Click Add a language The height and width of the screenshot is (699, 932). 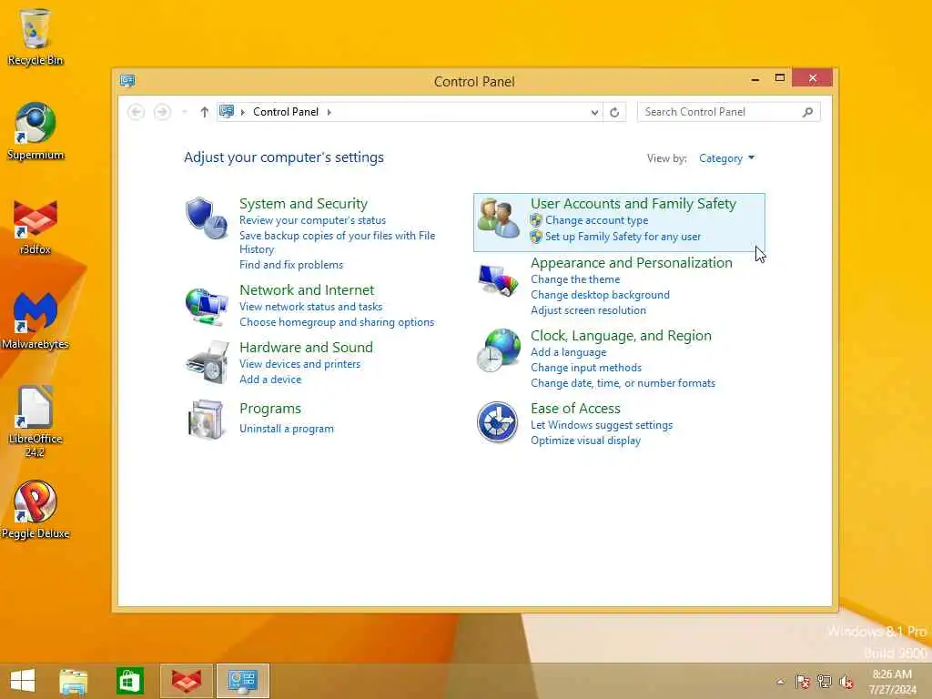568,352
